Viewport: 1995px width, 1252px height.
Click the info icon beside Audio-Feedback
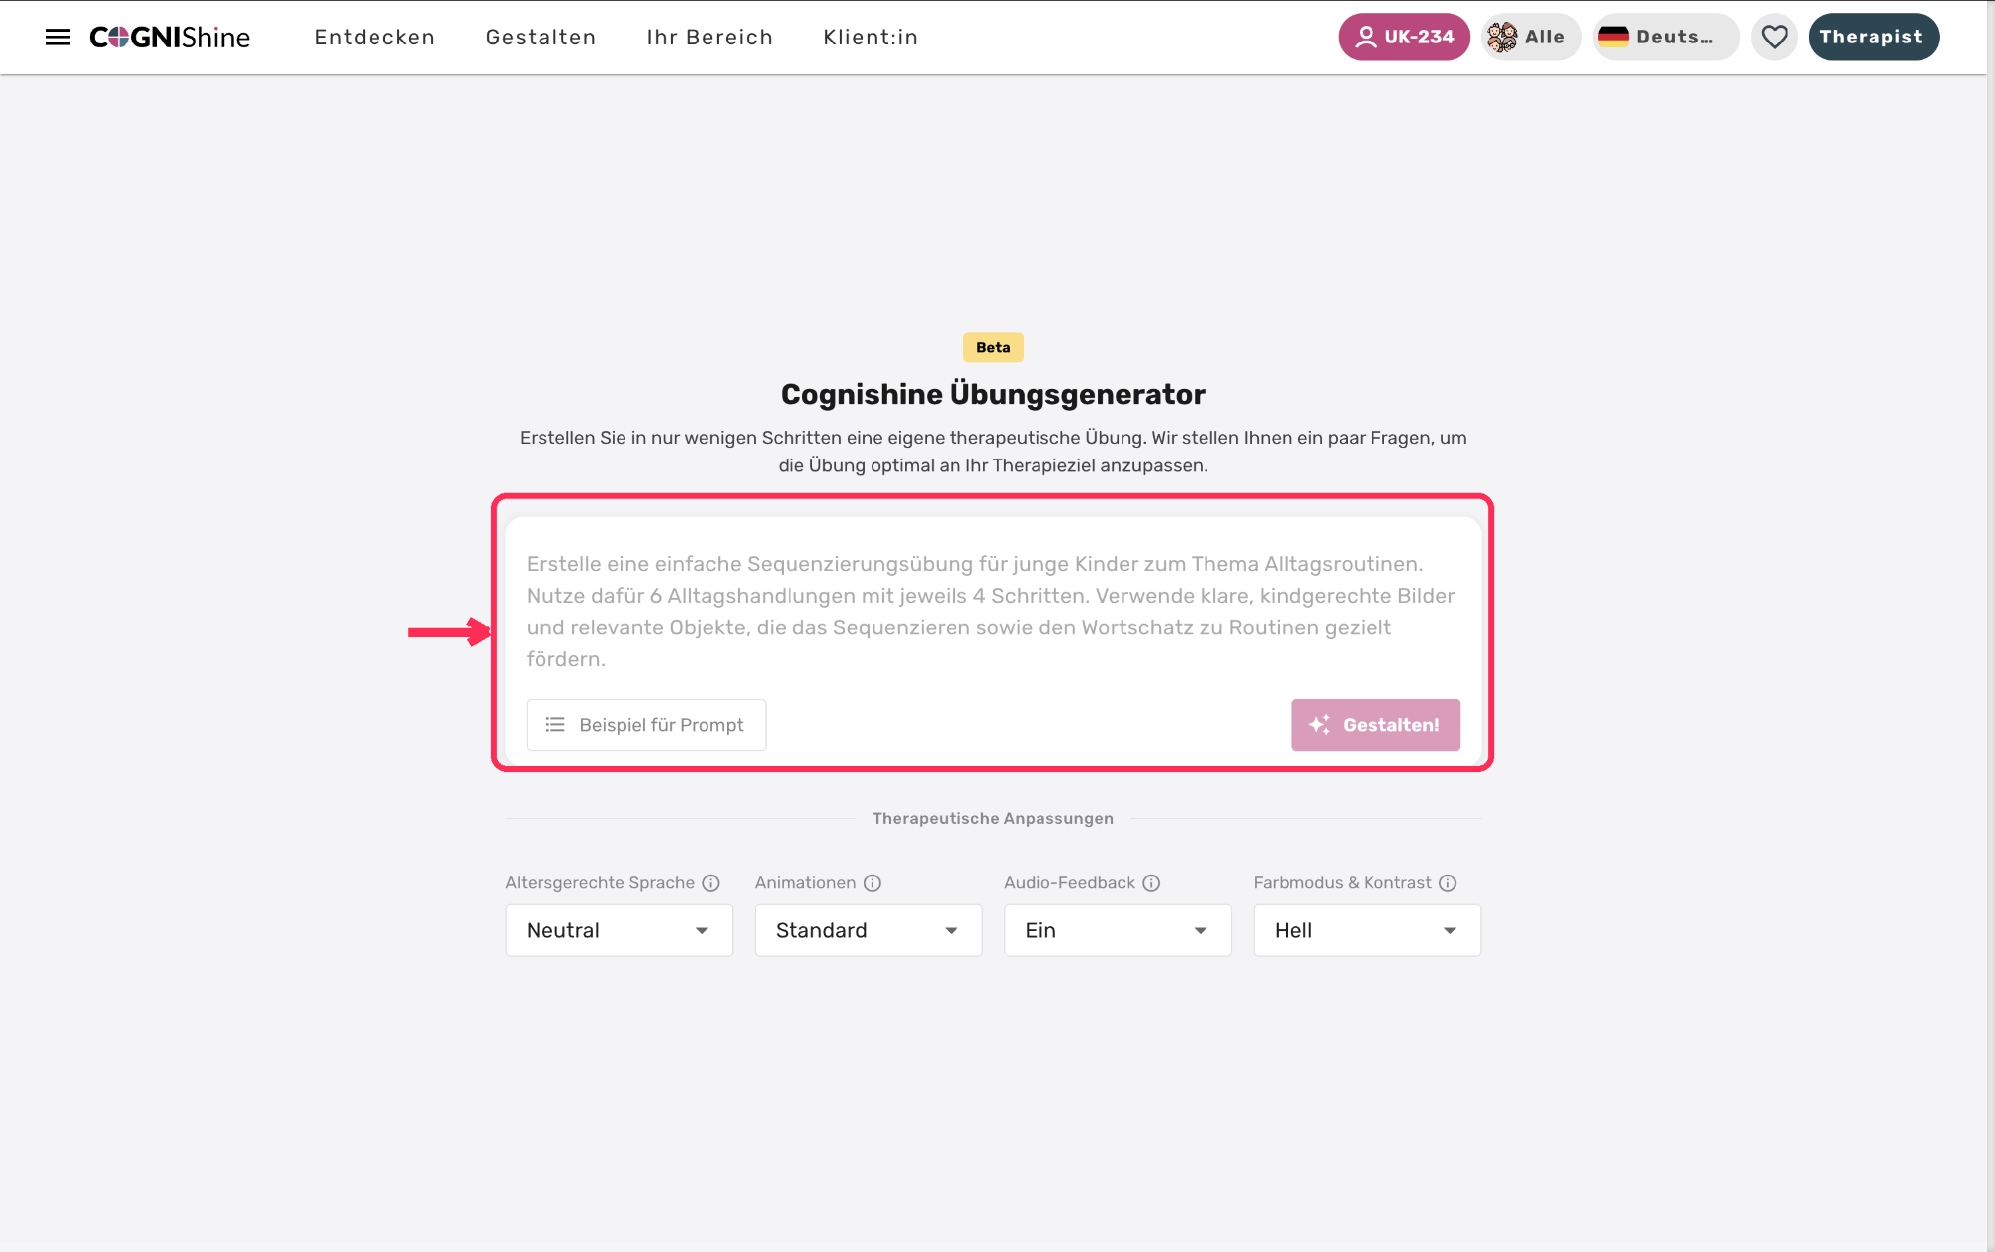coord(1151,883)
